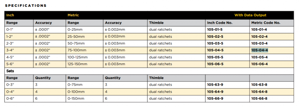Click the Thimble column header in top table
Image resolution: width=299 pixels, height=107 pixels.
[156, 23]
